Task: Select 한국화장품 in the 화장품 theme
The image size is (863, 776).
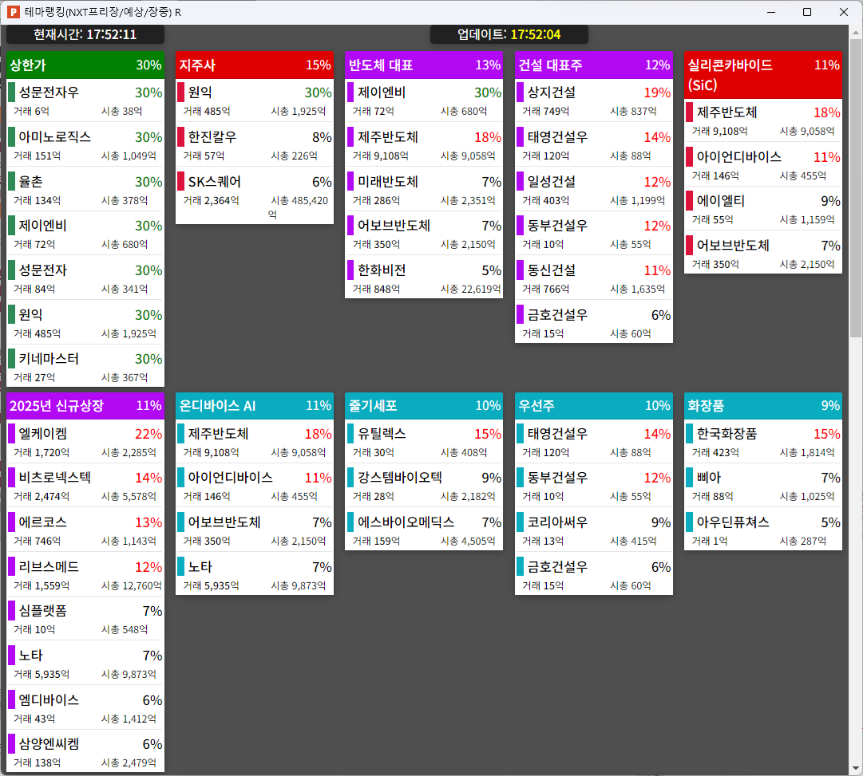Action: pyautogui.click(x=726, y=434)
